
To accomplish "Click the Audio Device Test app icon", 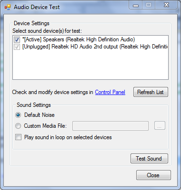I will point(8,7).
